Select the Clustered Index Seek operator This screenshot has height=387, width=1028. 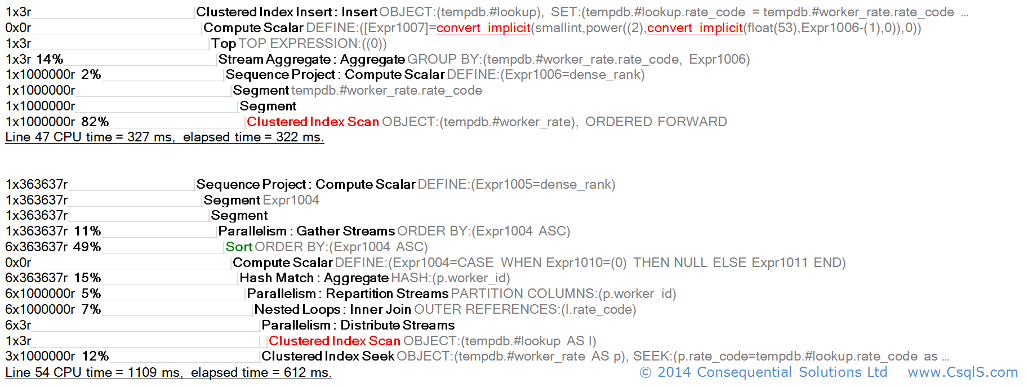tap(327, 356)
